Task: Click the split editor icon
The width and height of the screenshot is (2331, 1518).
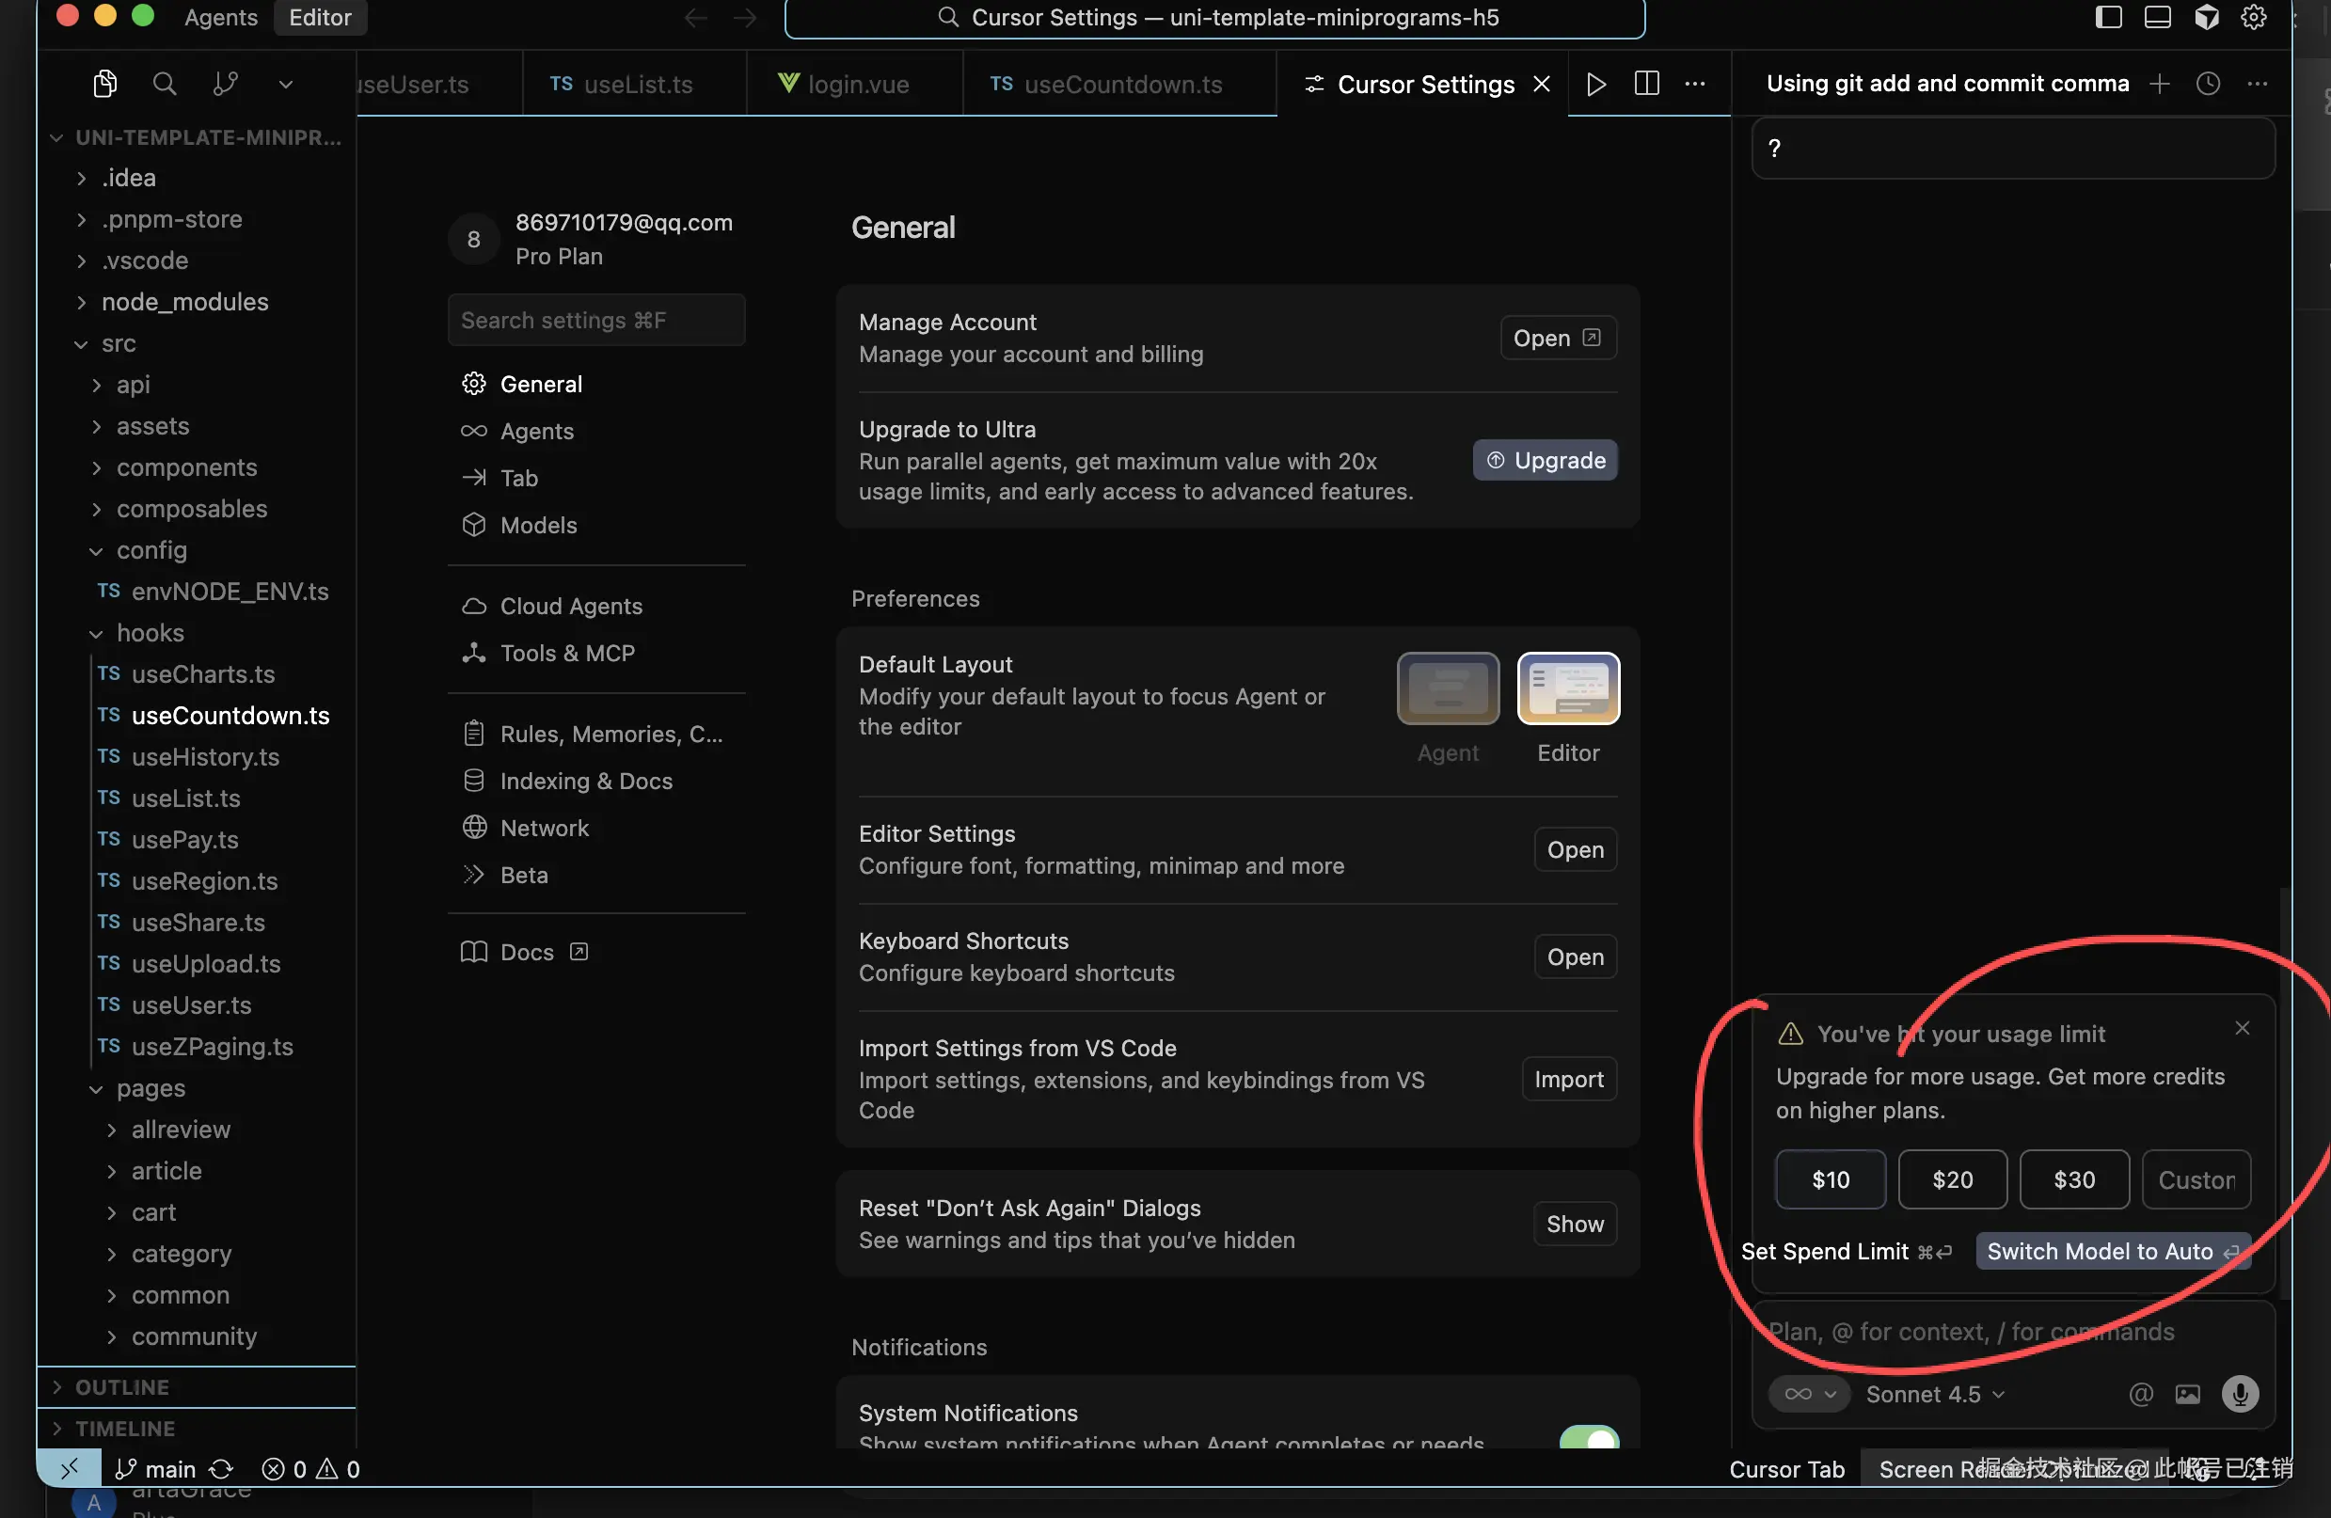Action: [x=1646, y=85]
